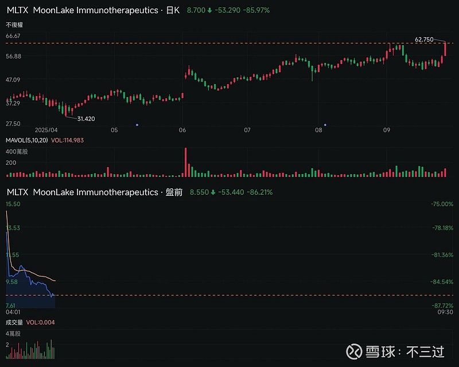The height and width of the screenshot is (367, 459).
Task: Click the 66.67 axis value
Action: (13, 36)
